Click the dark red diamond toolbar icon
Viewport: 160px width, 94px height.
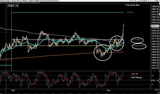pos(142,1)
